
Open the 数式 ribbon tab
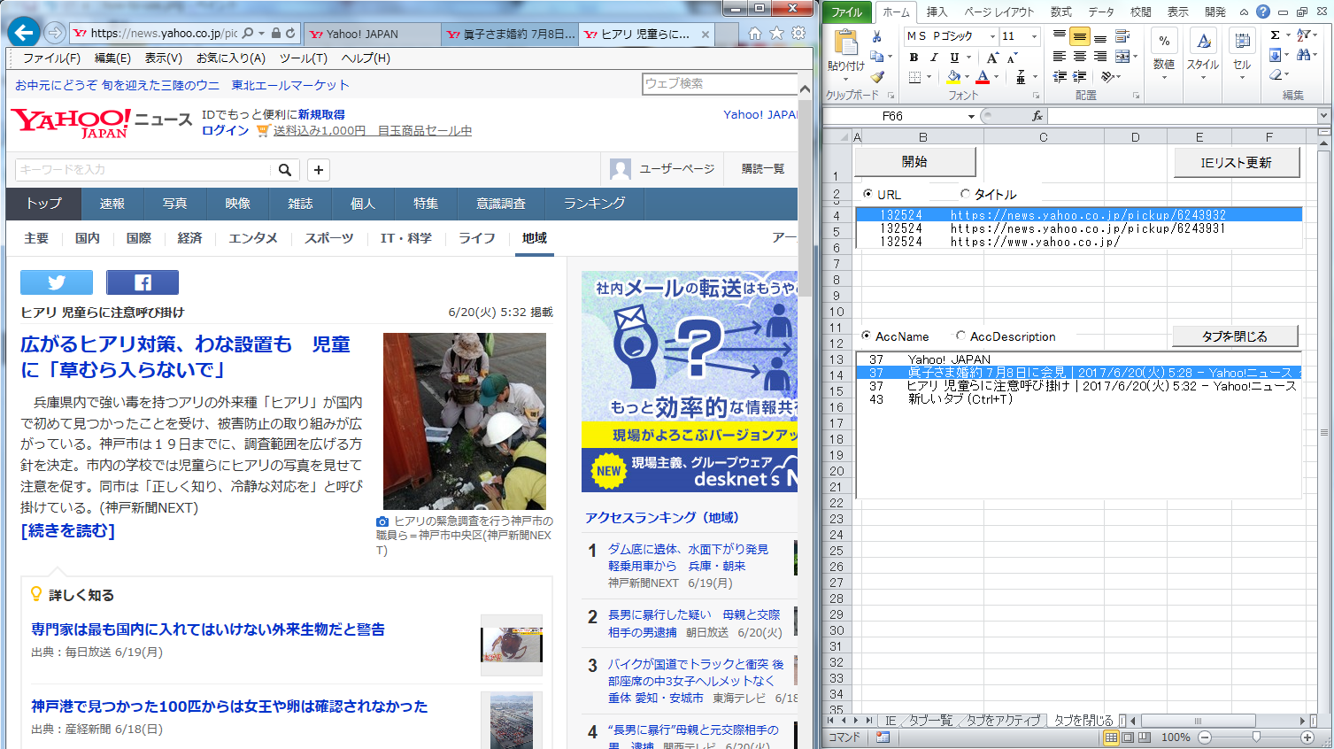(1060, 12)
